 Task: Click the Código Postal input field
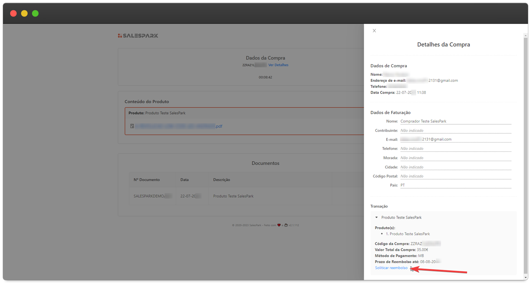(x=455, y=176)
